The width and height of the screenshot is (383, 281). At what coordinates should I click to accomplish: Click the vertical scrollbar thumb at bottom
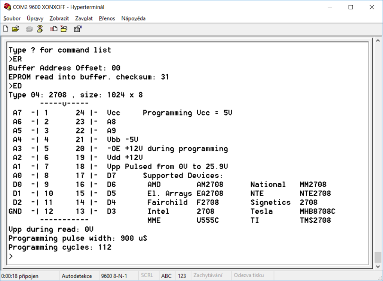pyautogui.click(x=378, y=257)
